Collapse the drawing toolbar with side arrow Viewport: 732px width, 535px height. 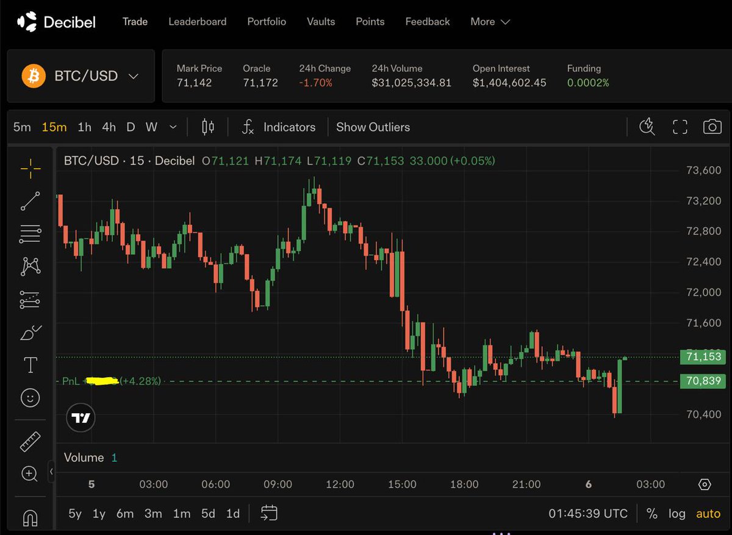51,471
